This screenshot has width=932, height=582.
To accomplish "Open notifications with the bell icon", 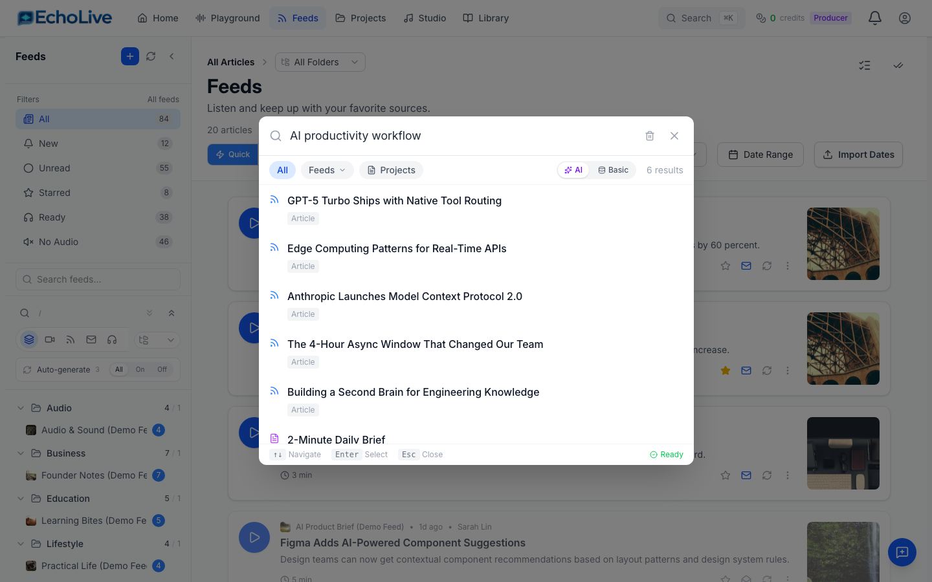I will click(x=874, y=17).
